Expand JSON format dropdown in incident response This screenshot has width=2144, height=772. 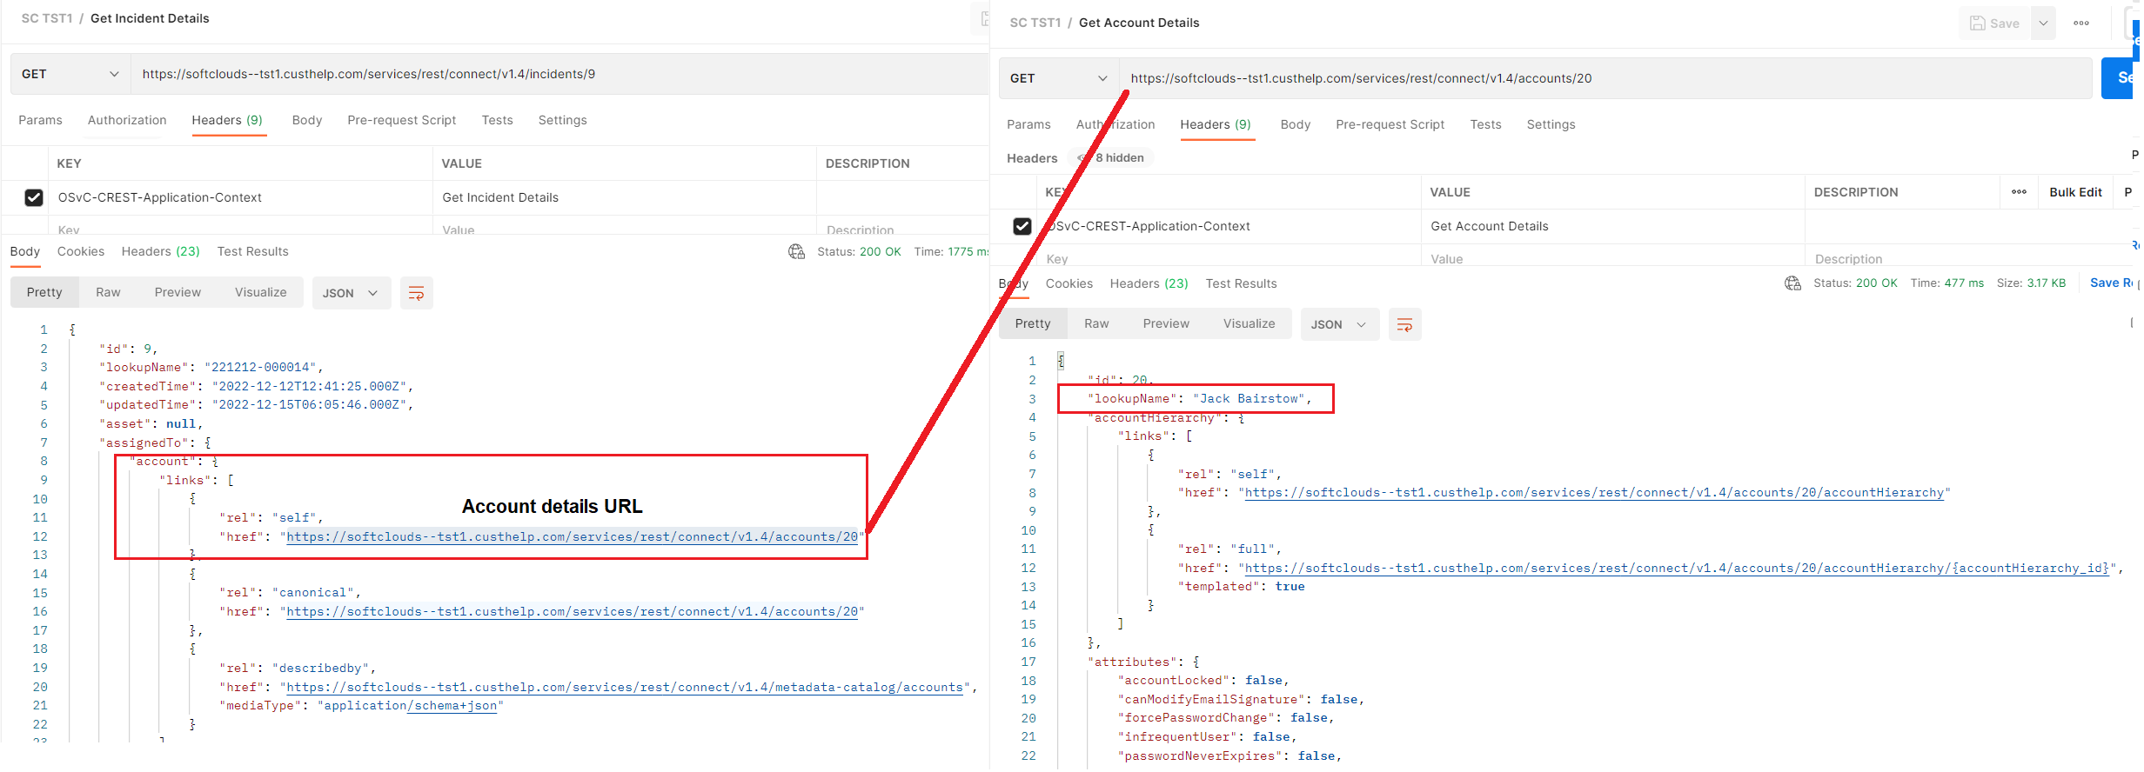(350, 294)
